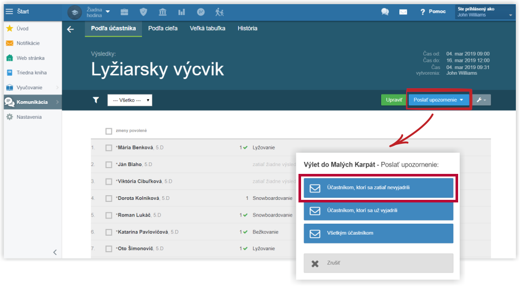The height and width of the screenshot is (286, 520).
Task: Open the wrench tools dropdown
Action: [x=481, y=100]
